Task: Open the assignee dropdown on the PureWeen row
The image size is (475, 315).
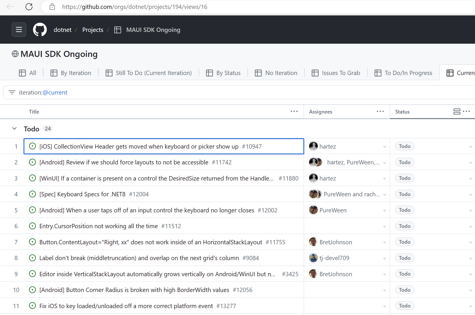Action: (x=385, y=210)
